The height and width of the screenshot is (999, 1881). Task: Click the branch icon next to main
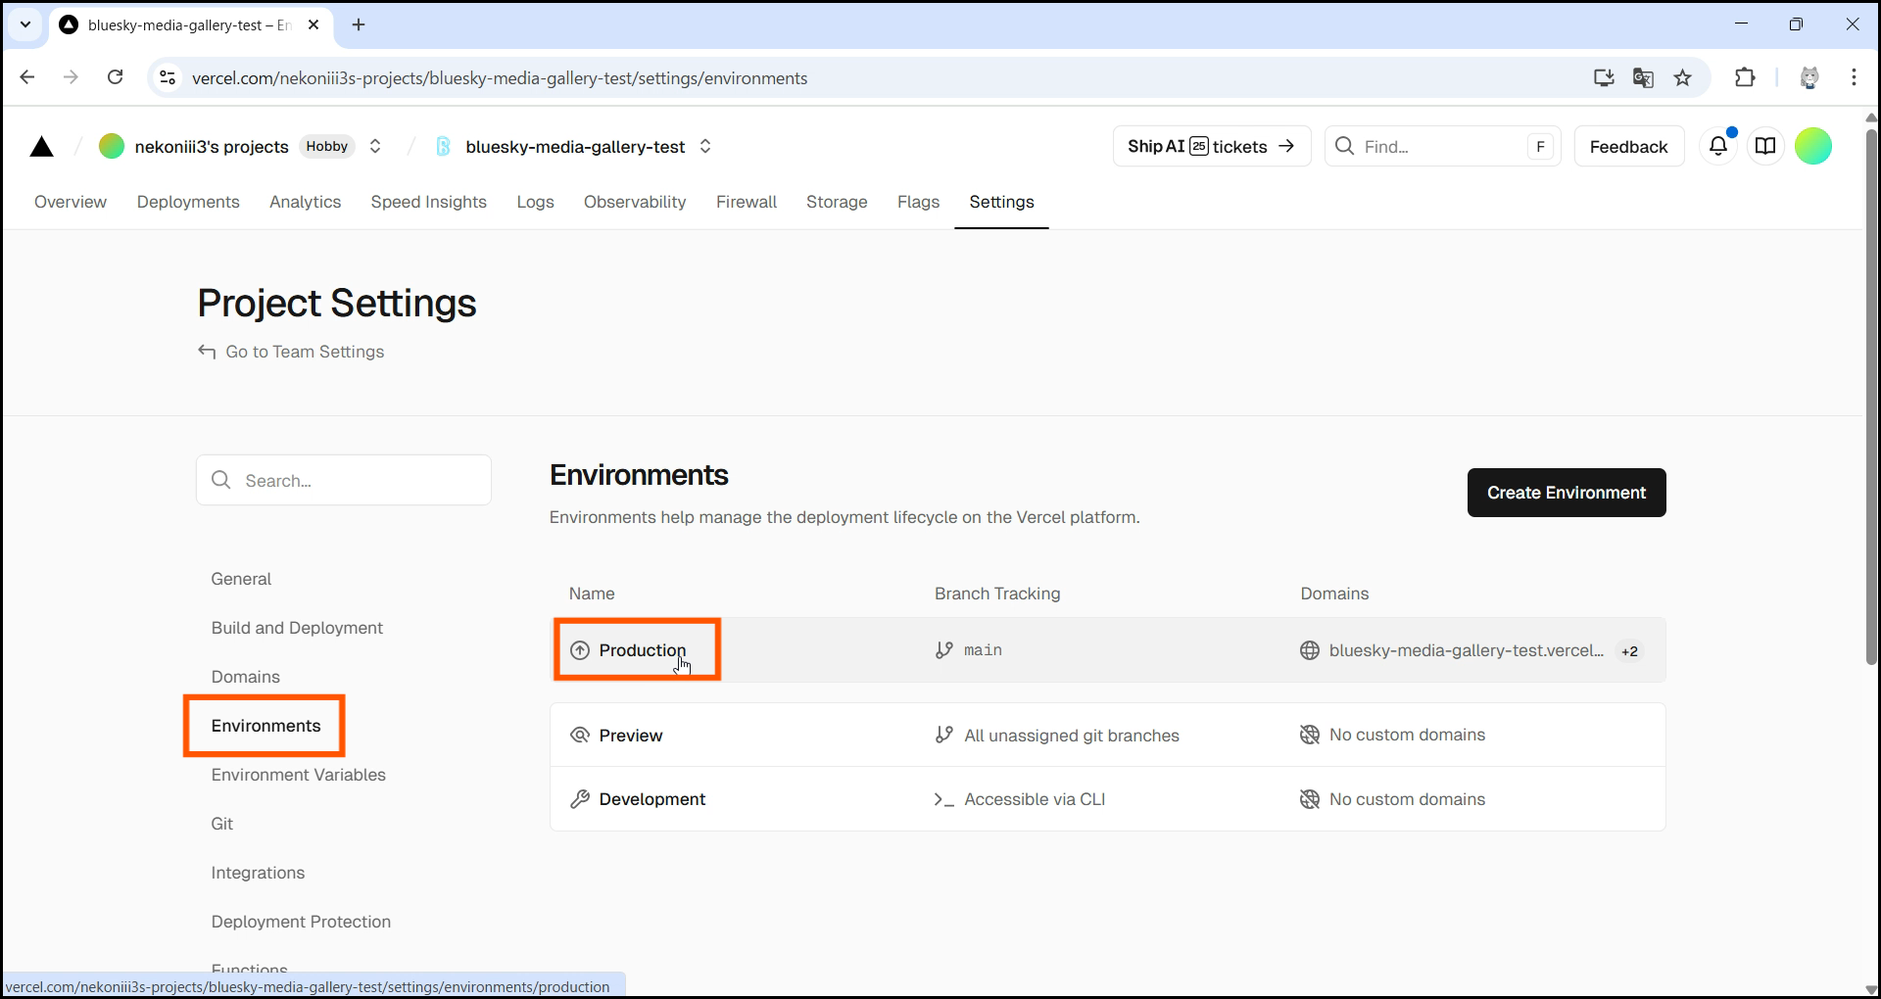point(944,650)
